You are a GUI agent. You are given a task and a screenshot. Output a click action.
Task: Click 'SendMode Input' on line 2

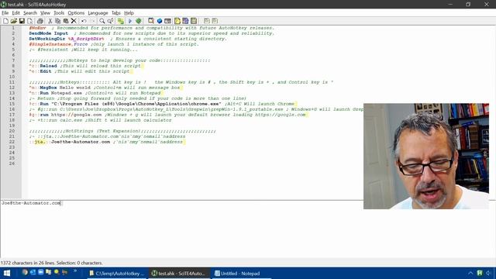click(x=48, y=33)
